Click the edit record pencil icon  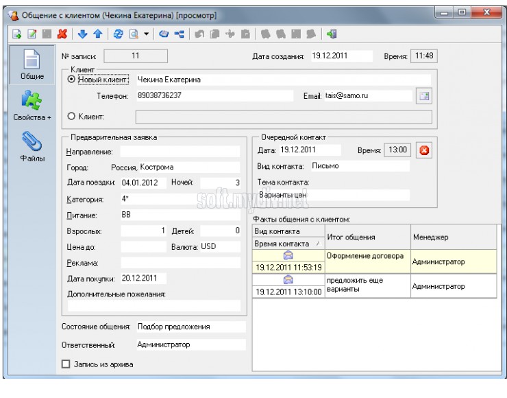coord(32,34)
